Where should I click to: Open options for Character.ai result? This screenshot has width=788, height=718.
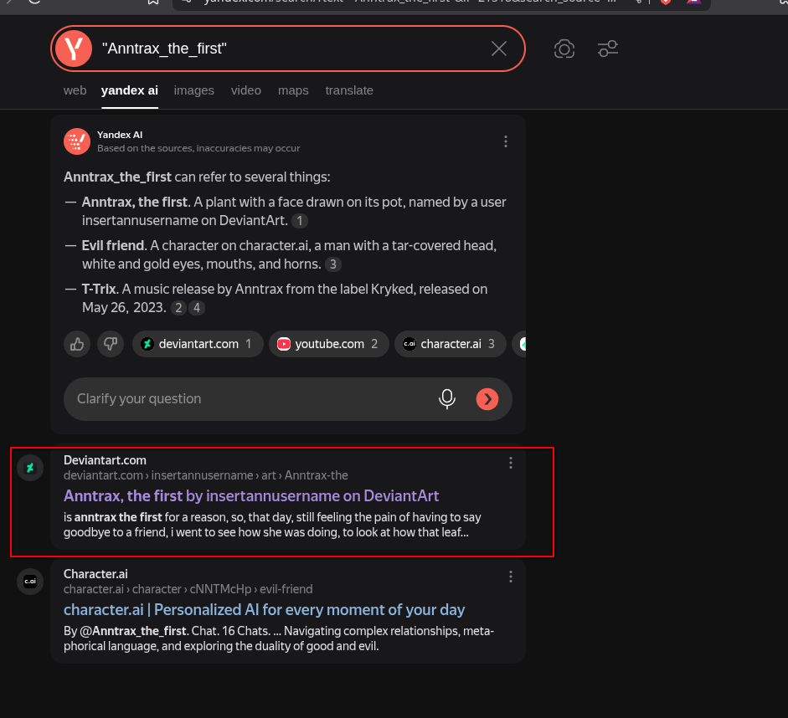(511, 577)
